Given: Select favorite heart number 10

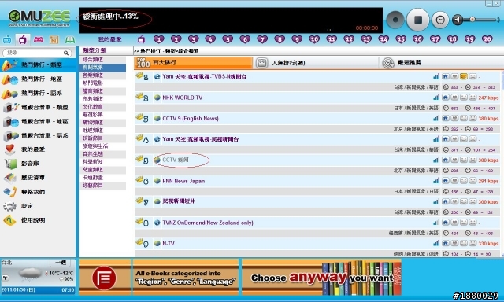Looking at the screenshot, I should click(x=314, y=39).
